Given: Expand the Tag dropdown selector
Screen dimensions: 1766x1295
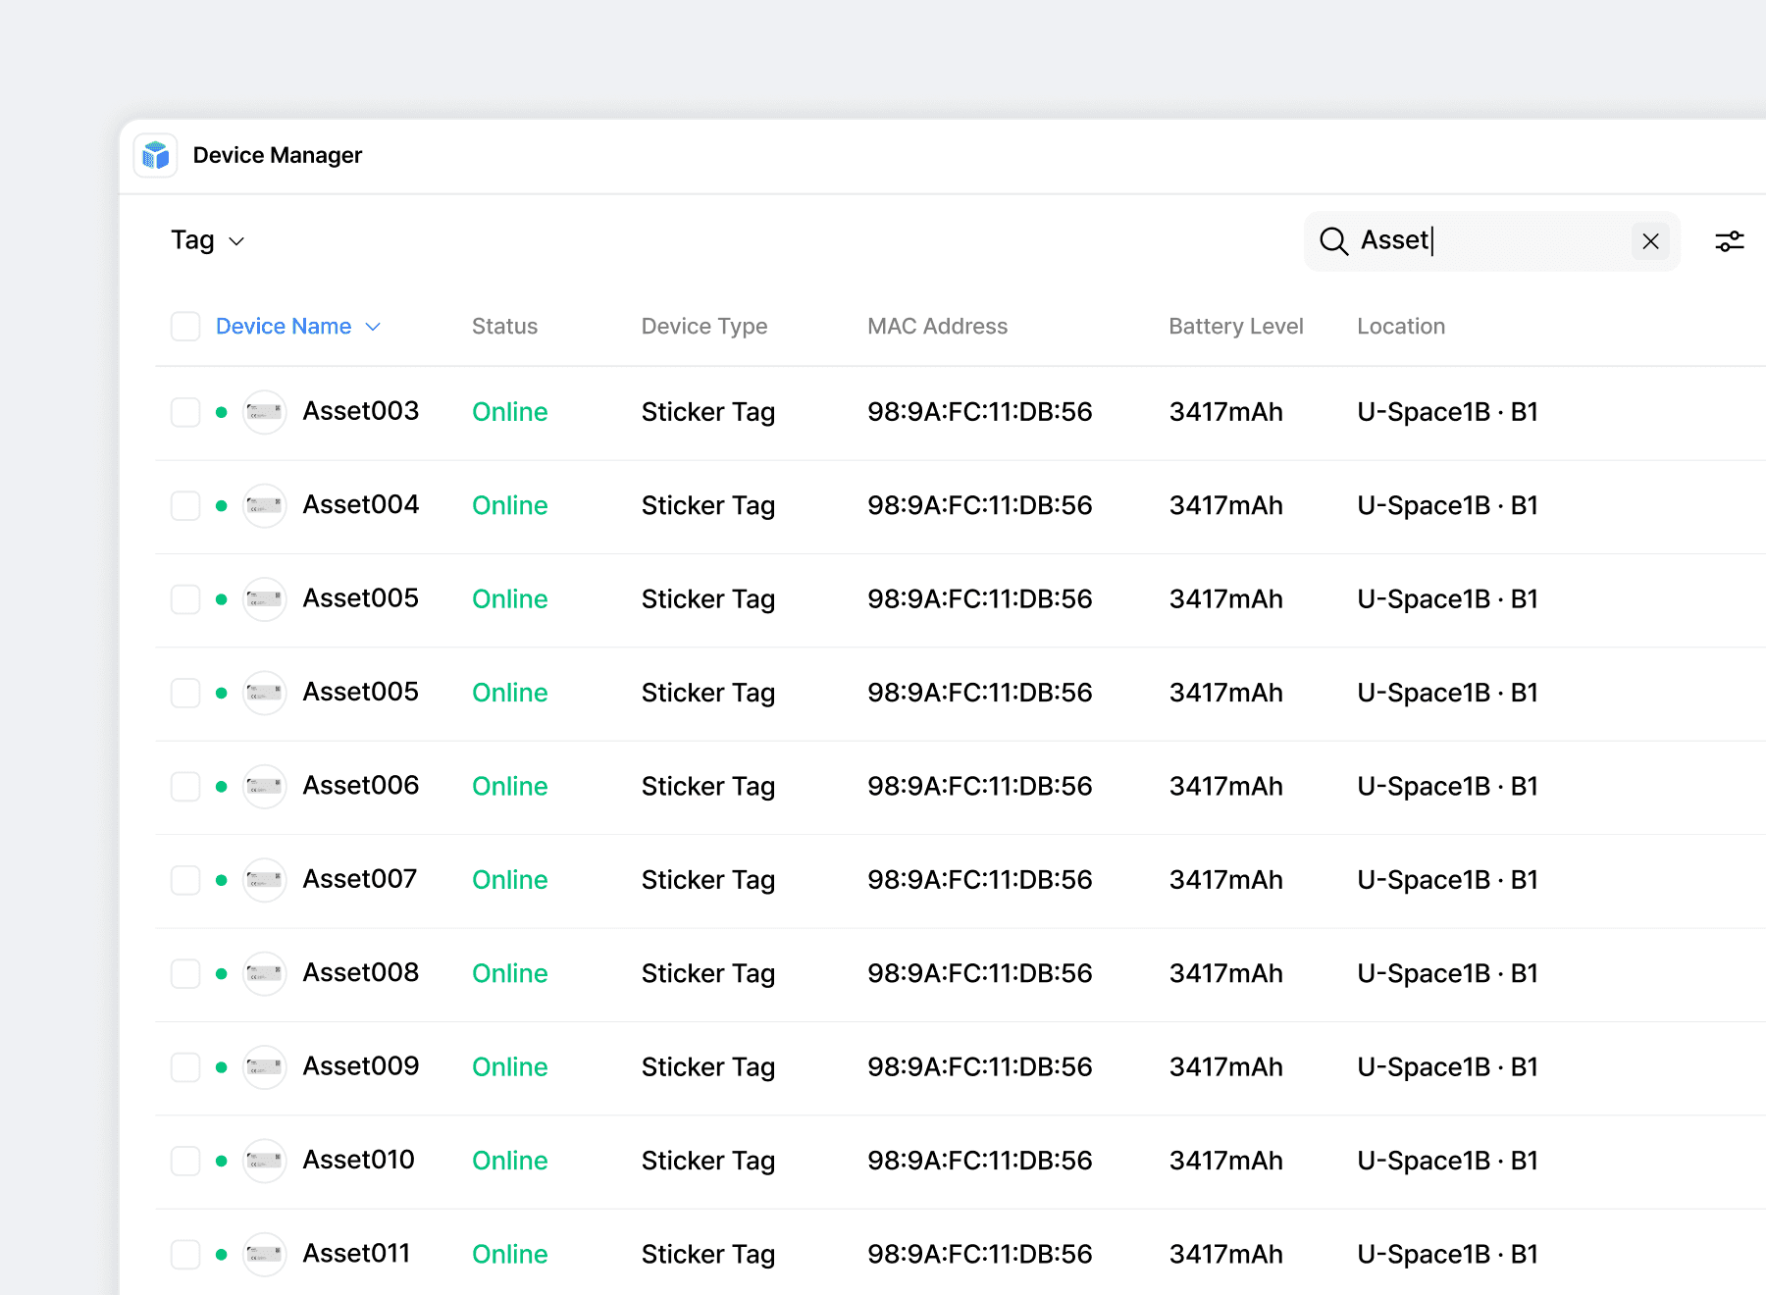Looking at the screenshot, I should tap(207, 241).
